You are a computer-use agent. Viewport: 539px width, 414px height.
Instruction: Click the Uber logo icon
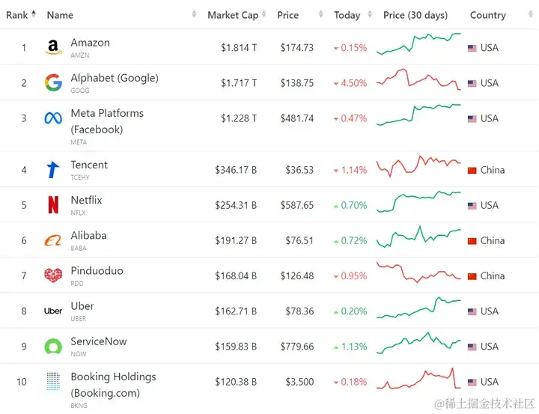52,311
